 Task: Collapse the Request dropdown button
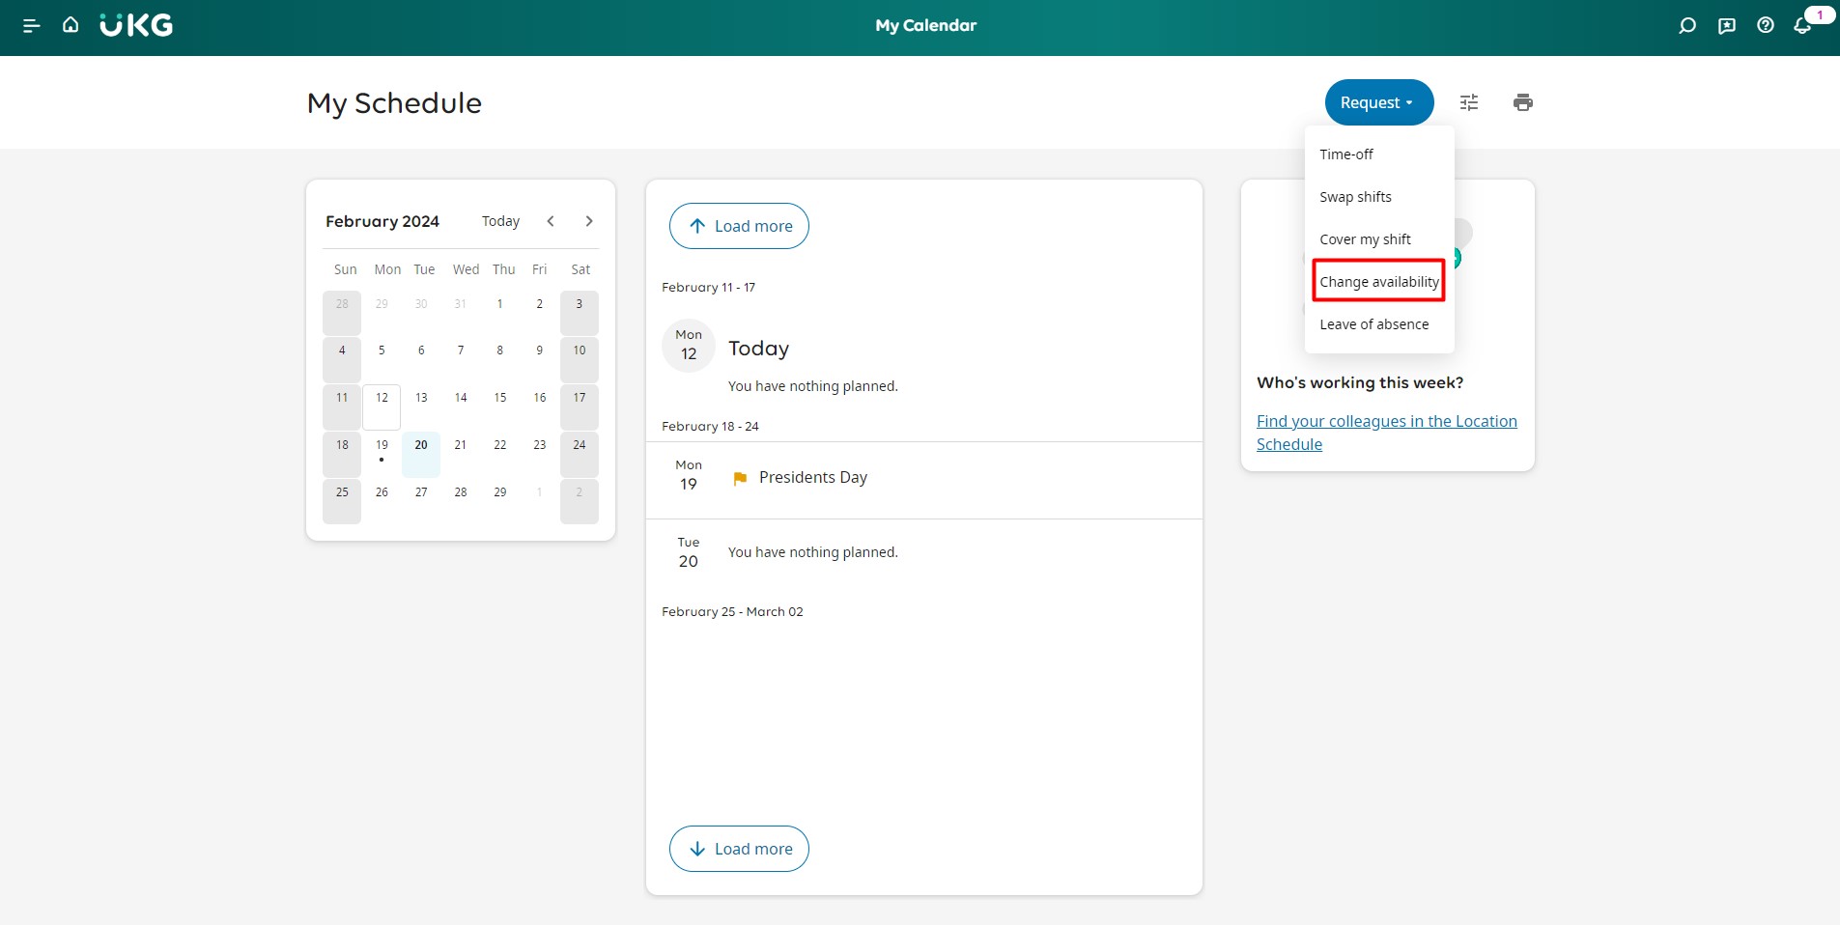(1378, 102)
